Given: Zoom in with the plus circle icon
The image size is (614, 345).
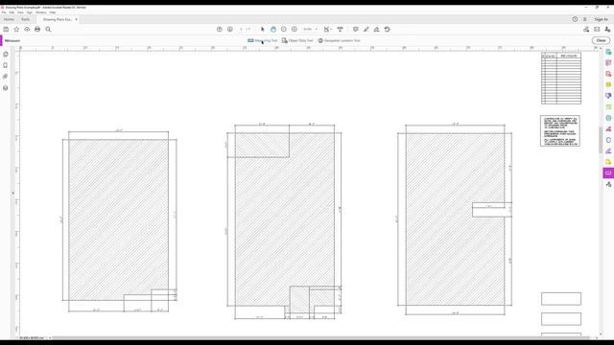Looking at the screenshot, I should coord(295,30).
